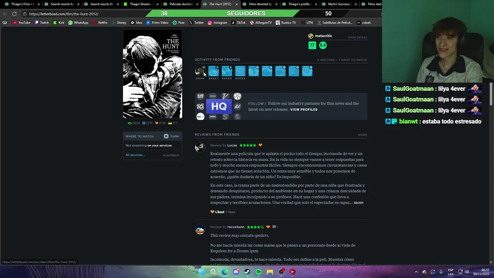This screenshot has width=494, height=278.
Task: Click the watched eye count 663K
Action: coord(134,123)
